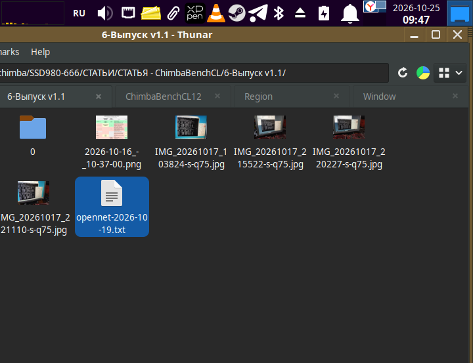Open the XP-Pen tablet tray icon
This screenshot has width=473, height=363.
click(195, 13)
